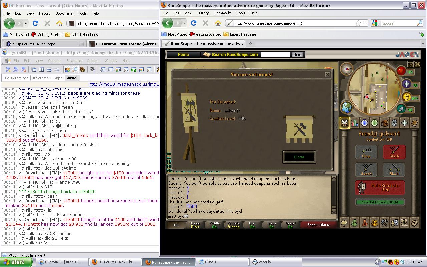Open the Objectives signpost tab
The height and width of the screenshot is (267, 427).
344,222
